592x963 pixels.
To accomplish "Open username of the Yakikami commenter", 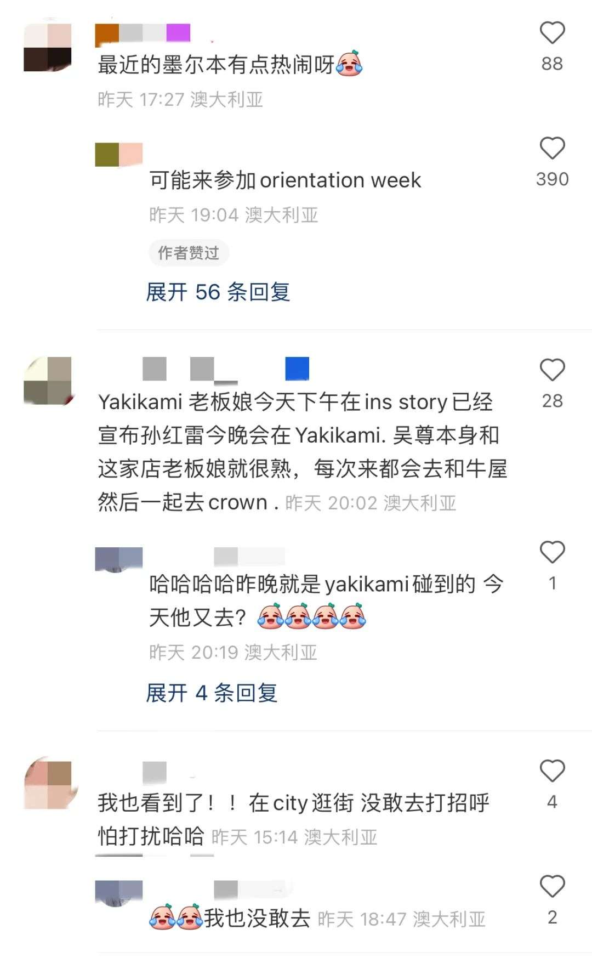I will pos(226,369).
